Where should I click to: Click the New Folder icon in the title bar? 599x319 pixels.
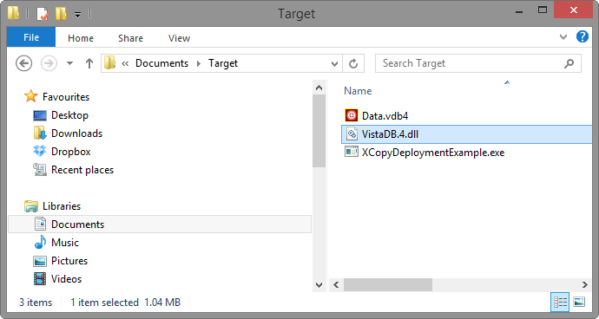pos(61,14)
